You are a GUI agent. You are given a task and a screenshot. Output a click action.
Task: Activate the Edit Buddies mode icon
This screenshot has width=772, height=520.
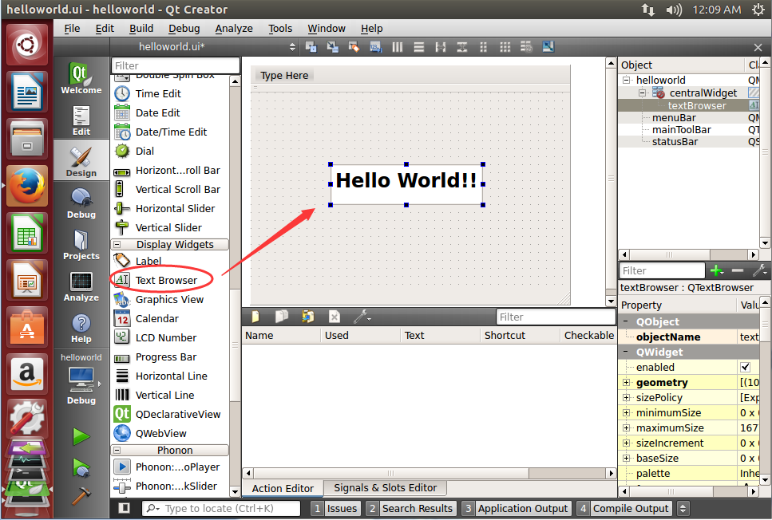354,47
